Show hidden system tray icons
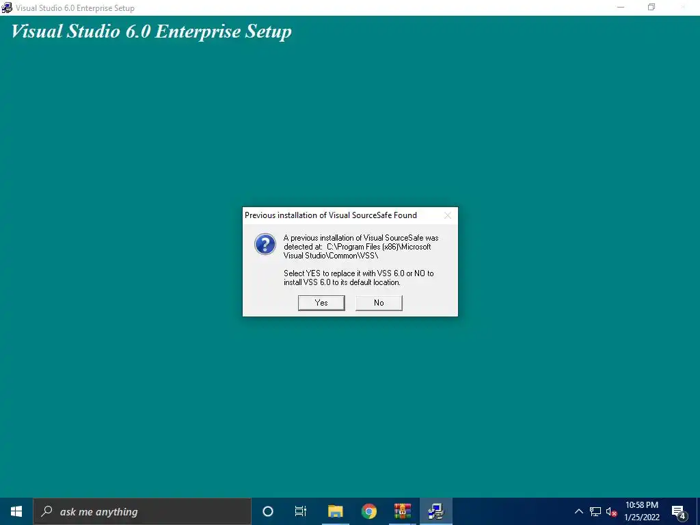This screenshot has height=525, width=700. [x=578, y=511]
